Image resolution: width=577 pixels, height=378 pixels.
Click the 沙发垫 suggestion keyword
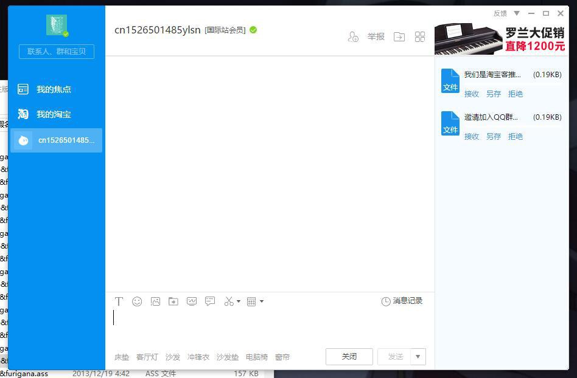[228, 357]
